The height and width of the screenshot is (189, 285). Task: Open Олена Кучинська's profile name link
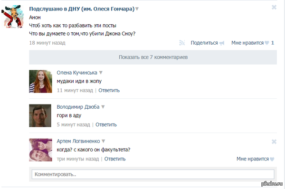click(x=77, y=73)
